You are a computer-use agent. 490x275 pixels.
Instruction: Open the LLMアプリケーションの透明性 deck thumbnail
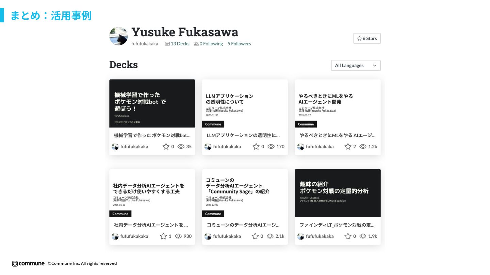click(x=245, y=104)
